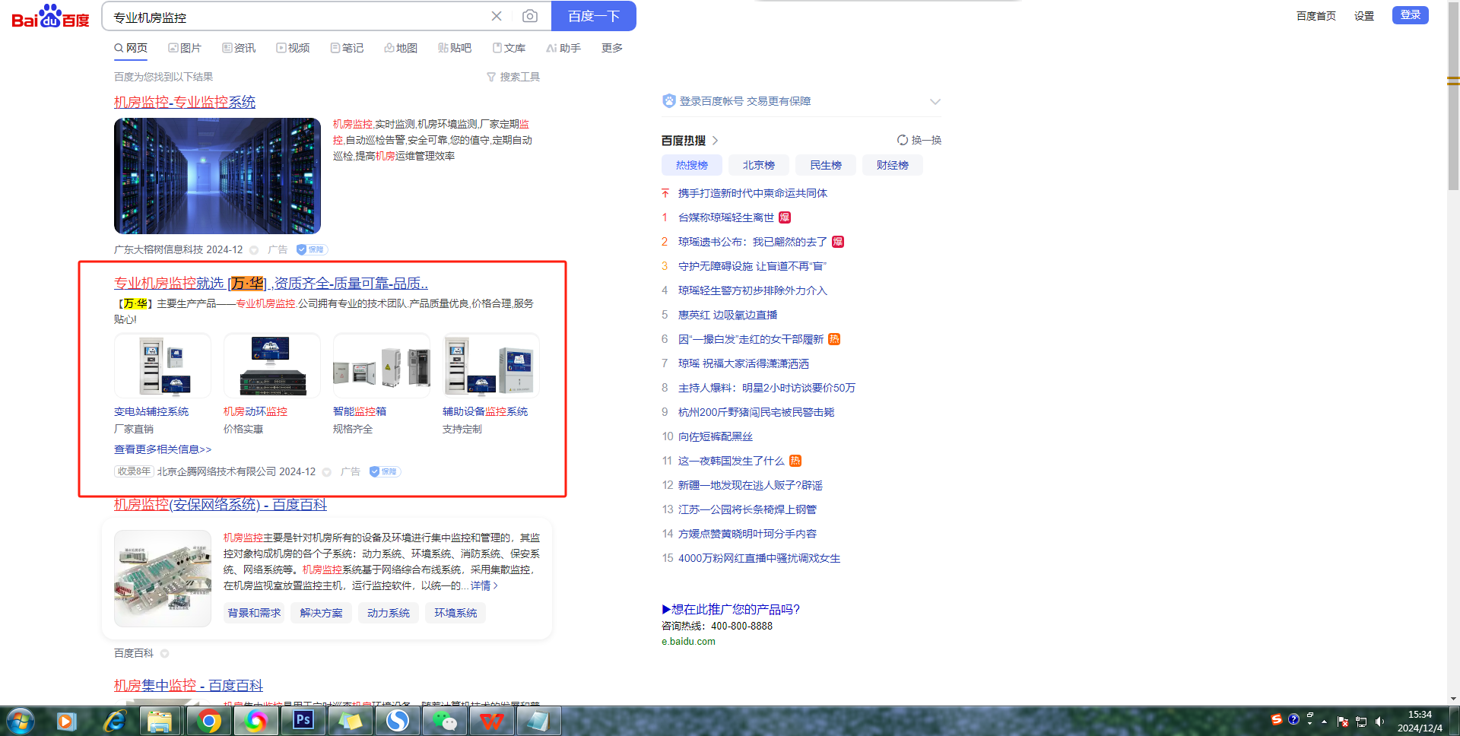
Task: Switch to Google Chrome in the taskbar
Action: tap(208, 721)
